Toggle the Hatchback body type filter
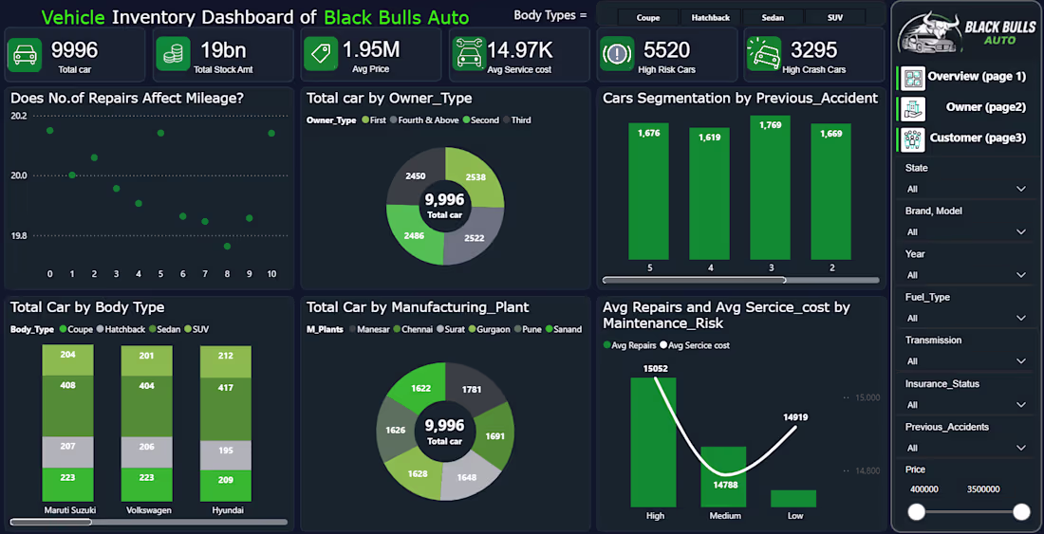The height and width of the screenshot is (534, 1044). click(710, 18)
